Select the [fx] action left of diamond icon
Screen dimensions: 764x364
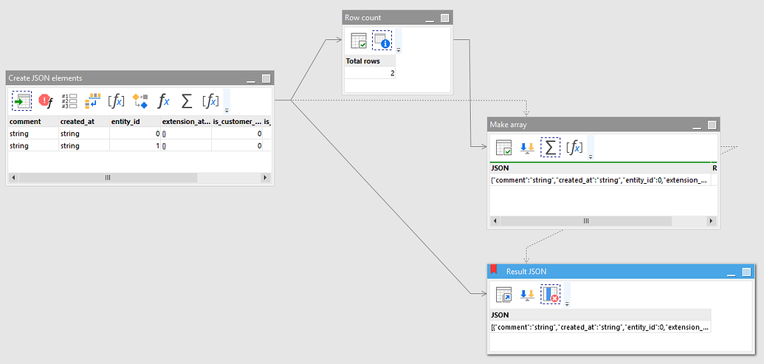coord(116,101)
